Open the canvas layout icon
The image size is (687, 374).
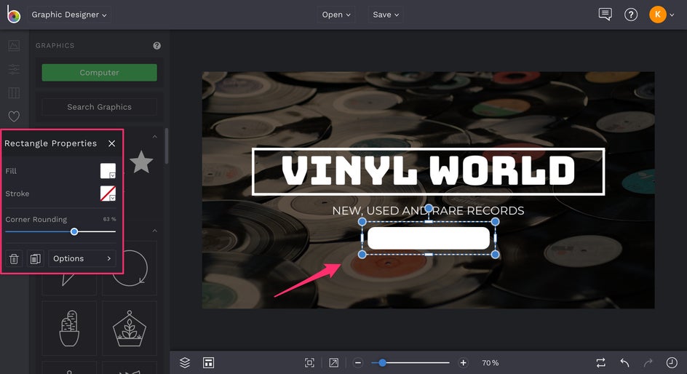(208, 362)
